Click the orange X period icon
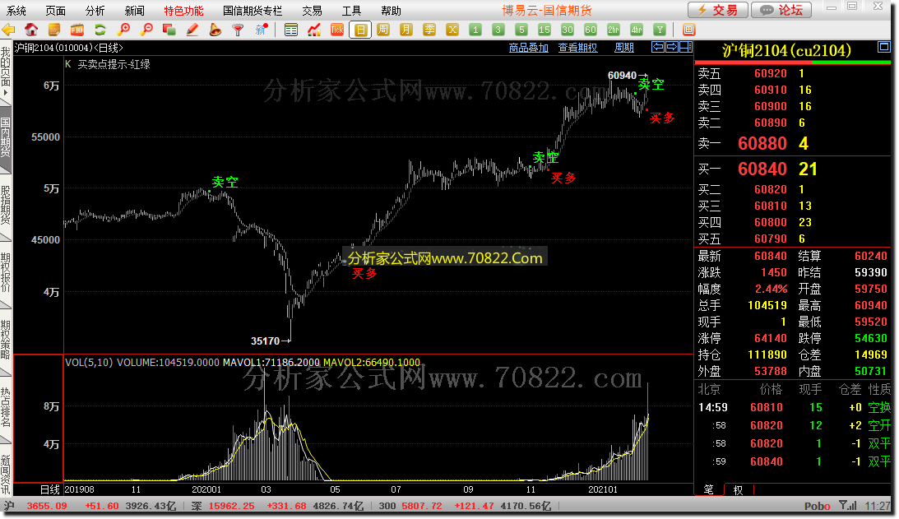The width and height of the screenshot is (899, 519). point(452,30)
